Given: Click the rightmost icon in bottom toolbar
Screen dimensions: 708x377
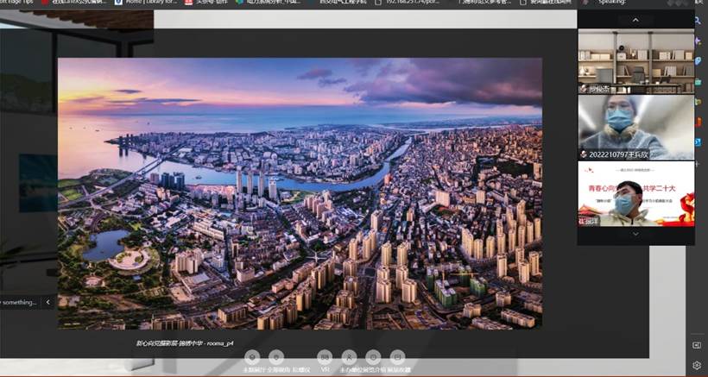Looking at the screenshot, I should 397,357.
